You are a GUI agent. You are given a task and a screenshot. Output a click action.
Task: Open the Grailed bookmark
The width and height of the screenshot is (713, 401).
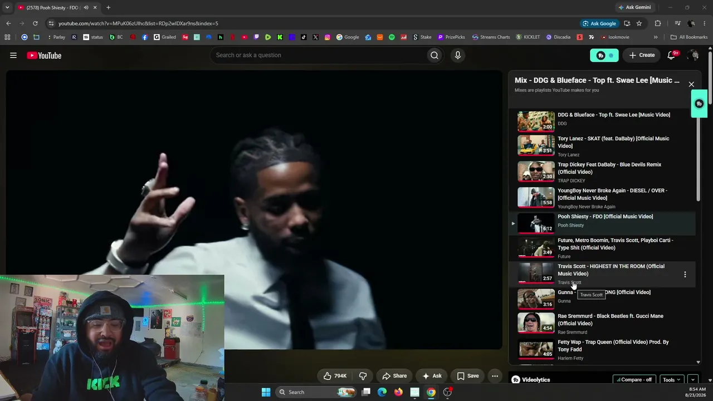tap(165, 37)
